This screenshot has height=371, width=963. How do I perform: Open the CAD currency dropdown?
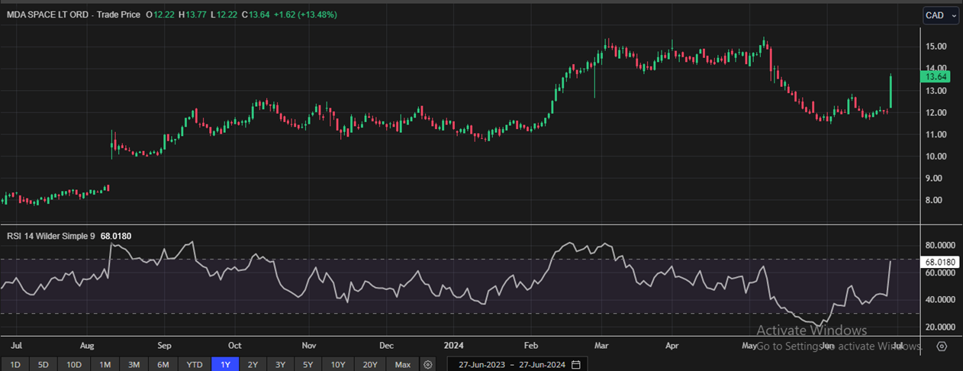(940, 15)
